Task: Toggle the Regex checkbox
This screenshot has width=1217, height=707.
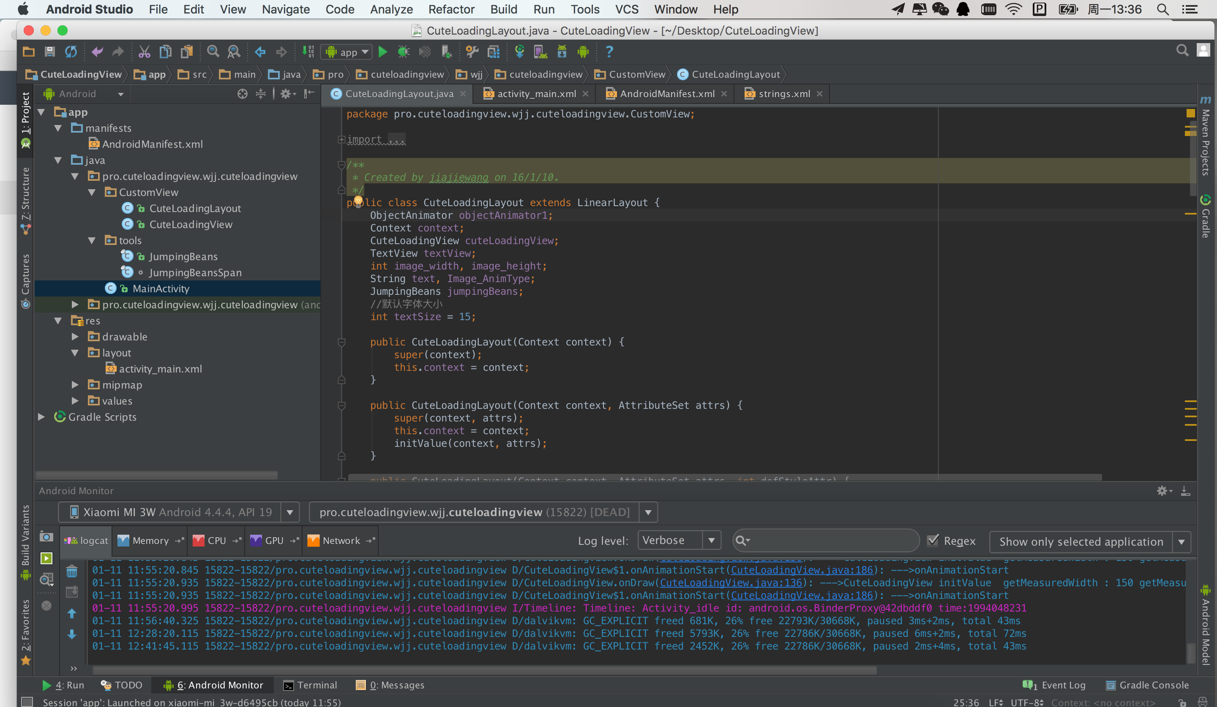Action: [933, 540]
